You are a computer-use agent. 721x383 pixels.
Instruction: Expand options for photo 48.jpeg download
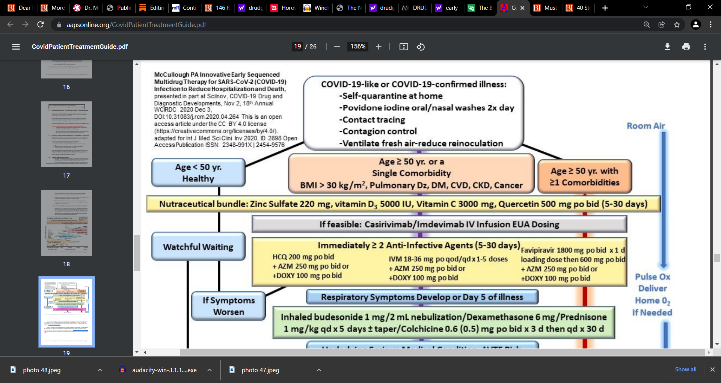coord(100,370)
